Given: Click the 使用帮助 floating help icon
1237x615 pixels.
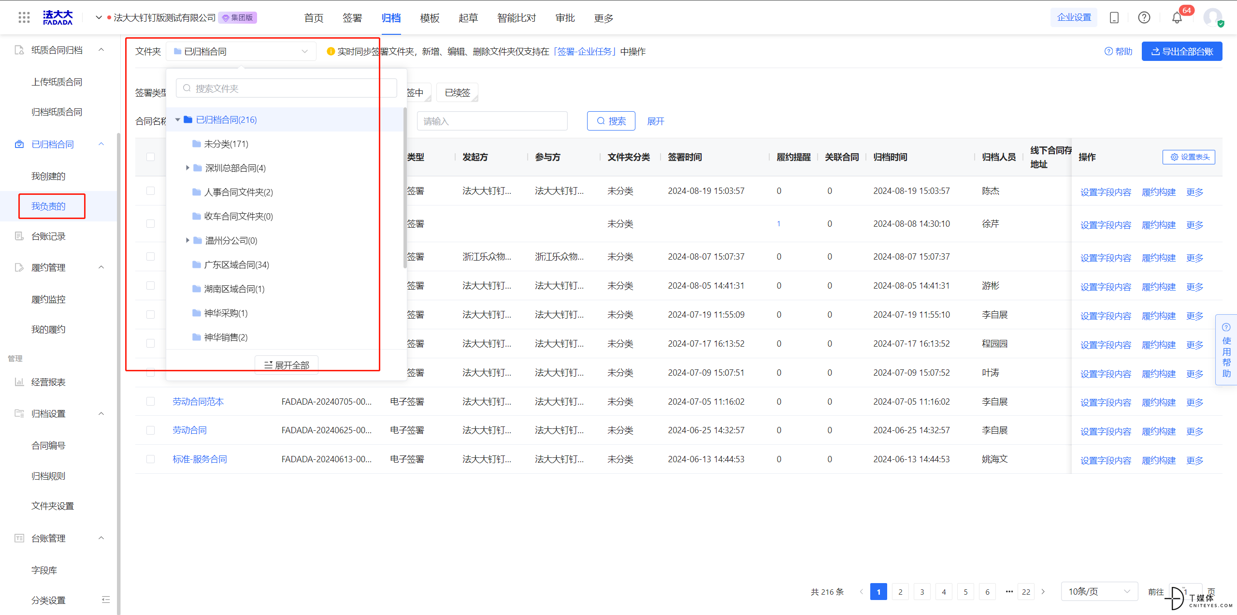Looking at the screenshot, I should coord(1226,327).
